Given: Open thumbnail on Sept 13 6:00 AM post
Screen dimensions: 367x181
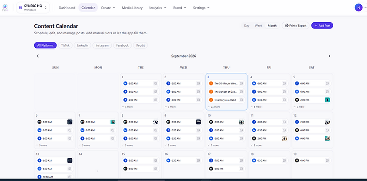Looking at the screenshot, I should click(70, 160).
